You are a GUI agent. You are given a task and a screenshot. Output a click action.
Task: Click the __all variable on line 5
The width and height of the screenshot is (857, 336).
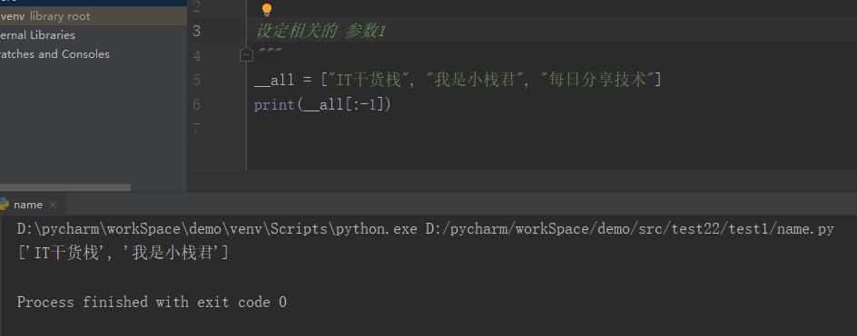coord(274,81)
